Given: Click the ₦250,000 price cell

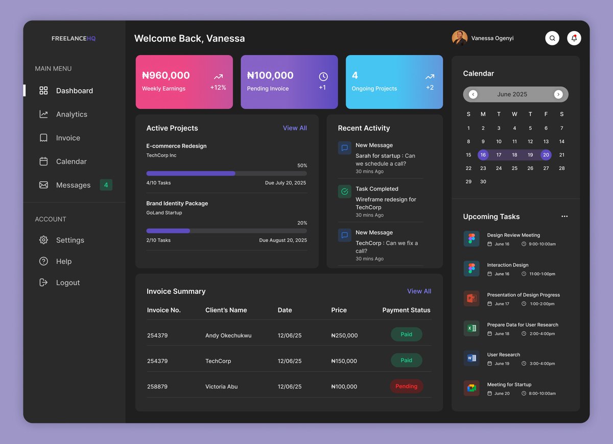Looking at the screenshot, I should [344, 335].
